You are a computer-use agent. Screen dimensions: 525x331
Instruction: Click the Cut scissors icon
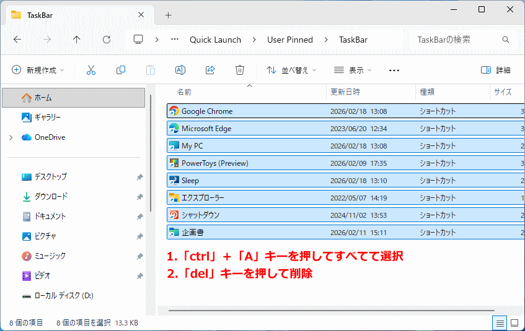[90, 70]
